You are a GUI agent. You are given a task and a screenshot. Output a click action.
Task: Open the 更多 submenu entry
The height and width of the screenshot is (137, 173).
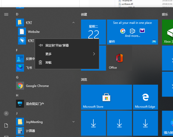[67, 54]
